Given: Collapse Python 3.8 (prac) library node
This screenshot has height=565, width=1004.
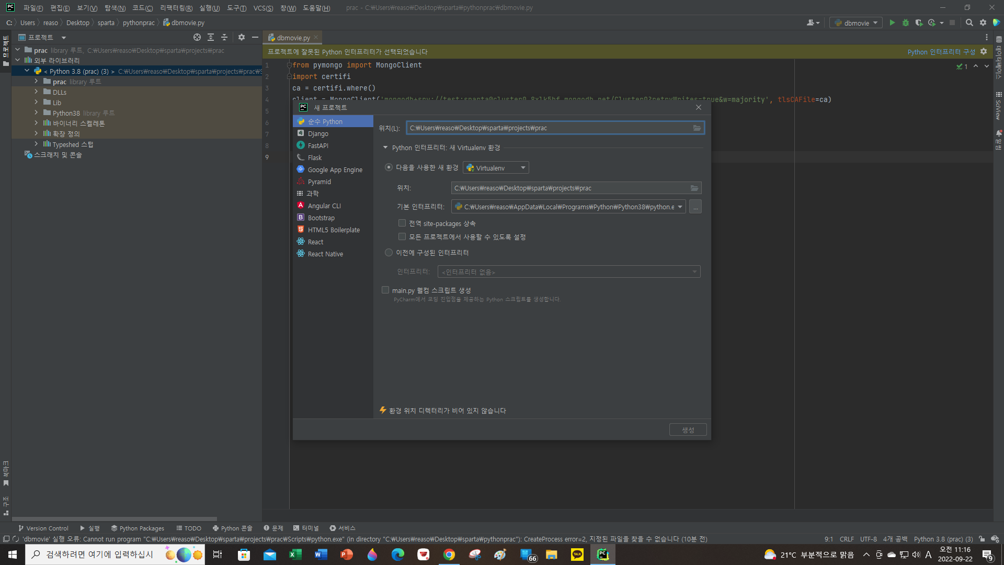Looking at the screenshot, I should click(x=27, y=71).
